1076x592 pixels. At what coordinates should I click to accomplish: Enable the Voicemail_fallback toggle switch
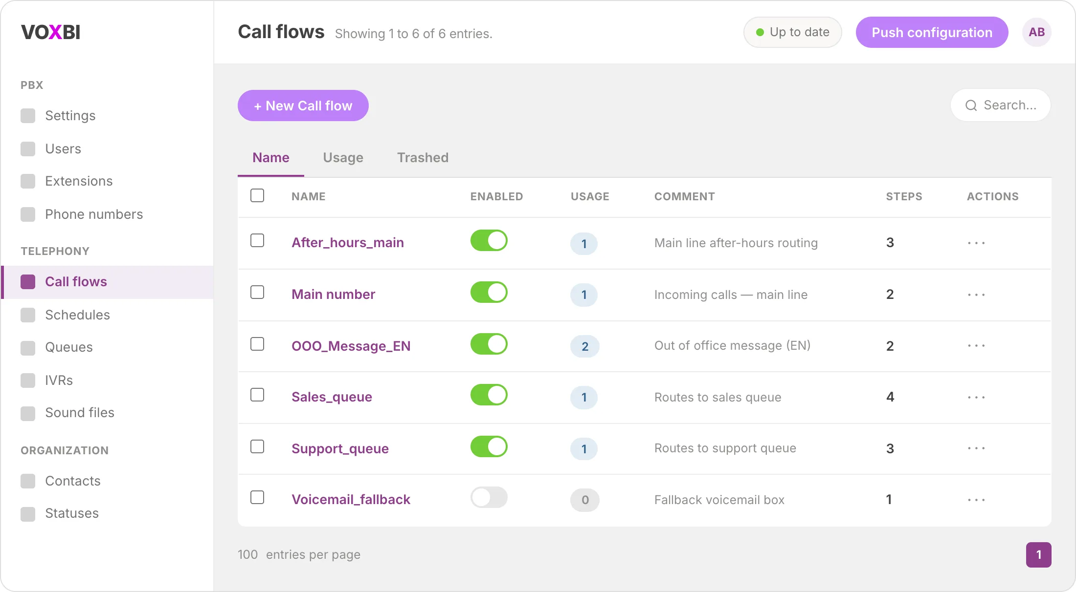tap(489, 497)
